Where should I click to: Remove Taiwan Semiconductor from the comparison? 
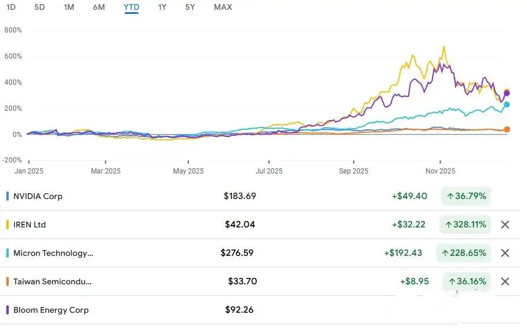505,281
